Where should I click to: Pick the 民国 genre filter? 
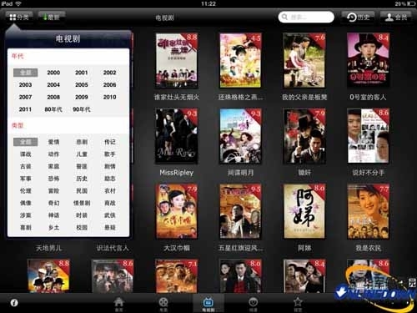pyautogui.click(x=82, y=191)
